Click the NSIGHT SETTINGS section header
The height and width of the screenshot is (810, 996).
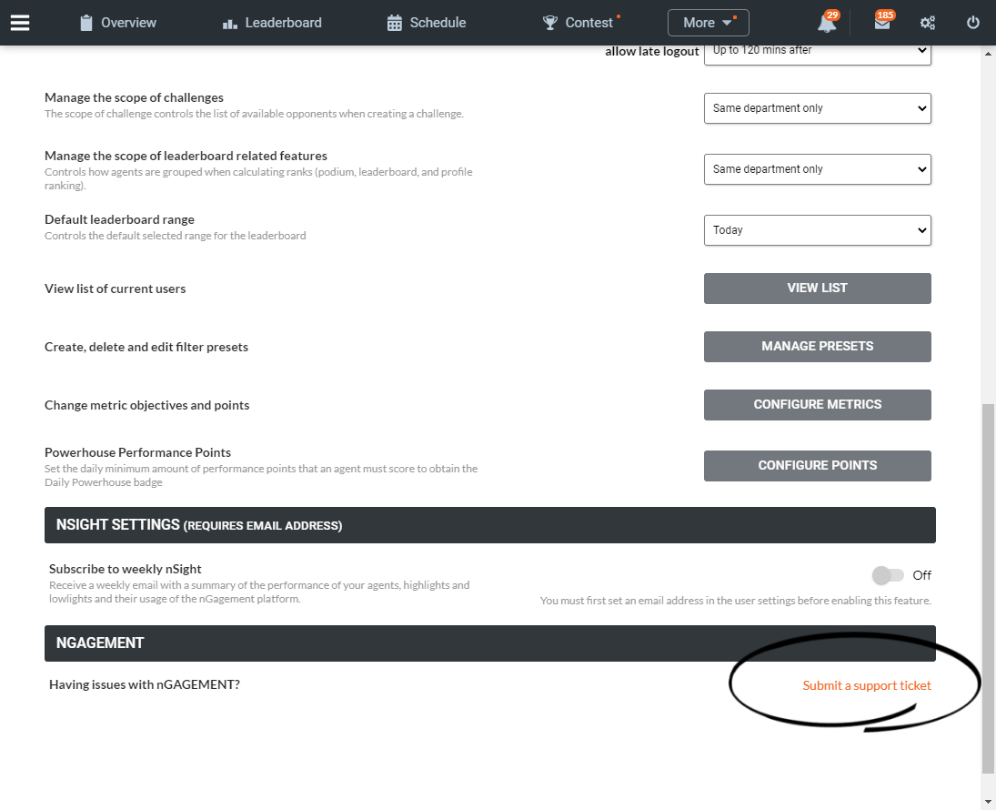[489, 525]
